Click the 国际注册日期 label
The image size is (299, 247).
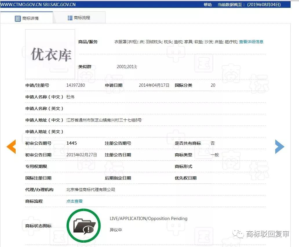pos(38,178)
